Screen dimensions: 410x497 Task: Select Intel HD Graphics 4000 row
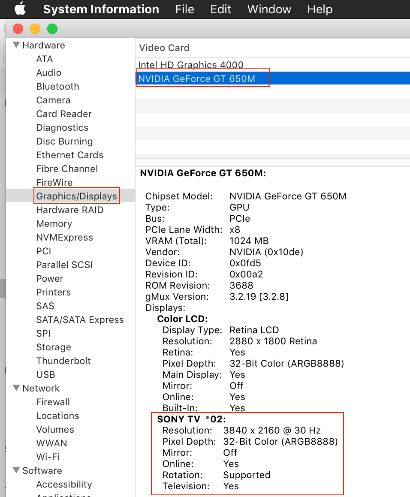click(273, 65)
